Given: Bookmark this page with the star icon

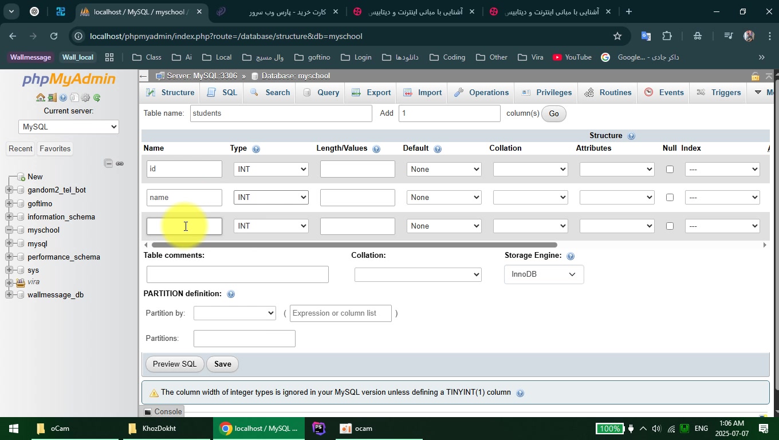Looking at the screenshot, I should (617, 36).
